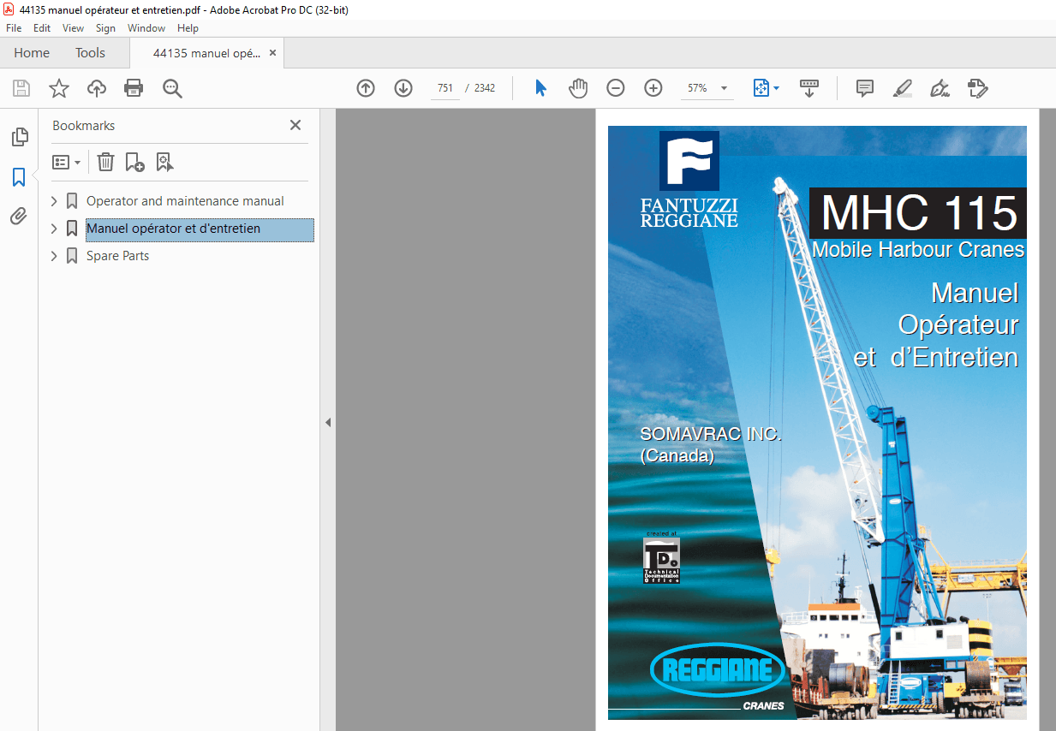Open the Page Thumbnails panel
1056x731 pixels.
[19, 137]
